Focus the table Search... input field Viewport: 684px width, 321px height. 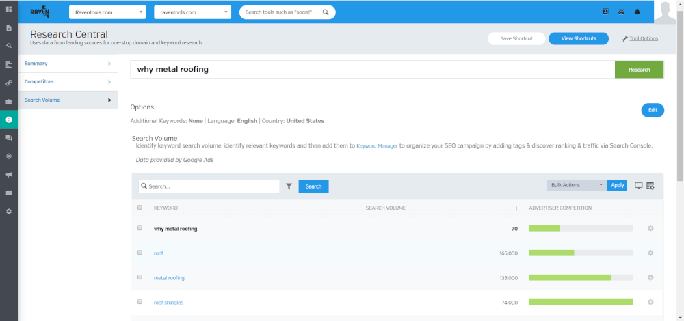click(x=209, y=186)
